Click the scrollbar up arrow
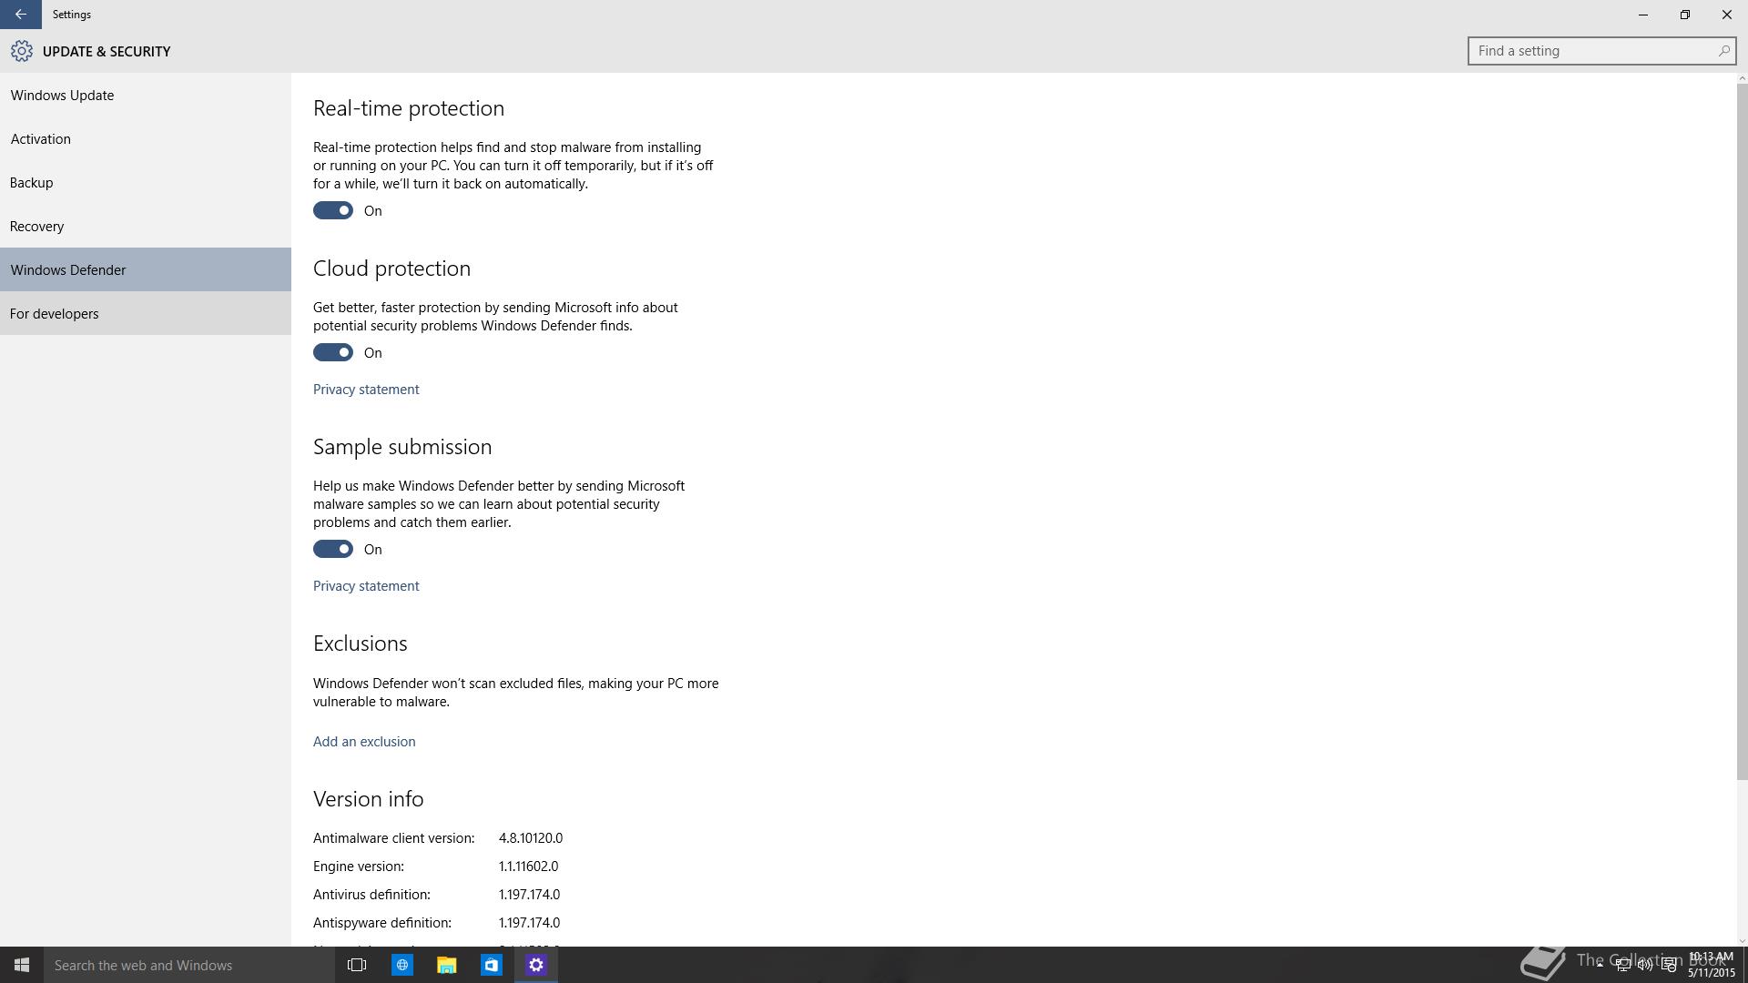Viewport: 1748px width, 983px height. [1742, 78]
